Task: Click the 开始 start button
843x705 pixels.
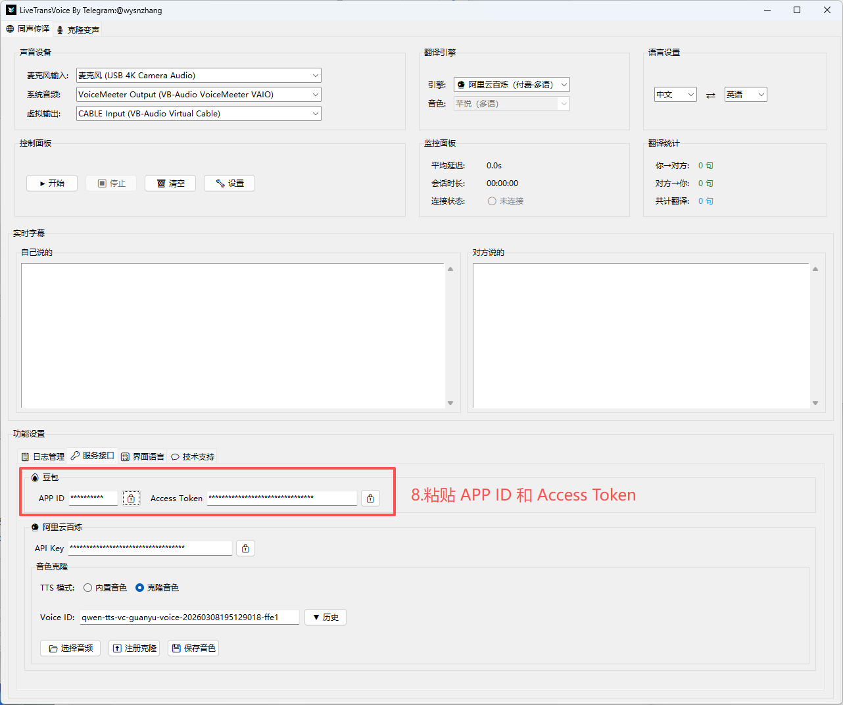Action: pyautogui.click(x=52, y=183)
